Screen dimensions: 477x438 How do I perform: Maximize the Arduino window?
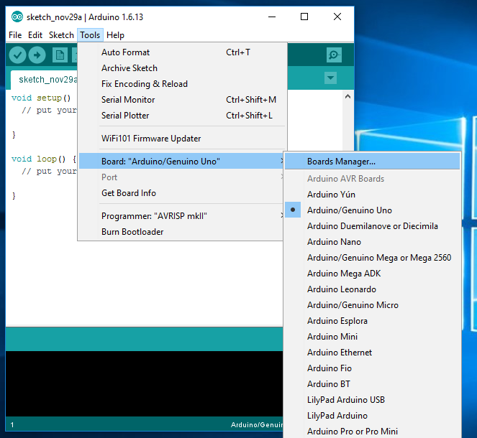coord(304,17)
